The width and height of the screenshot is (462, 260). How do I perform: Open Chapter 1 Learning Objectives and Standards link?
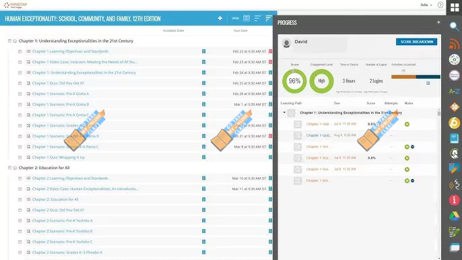[x=70, y=51]
